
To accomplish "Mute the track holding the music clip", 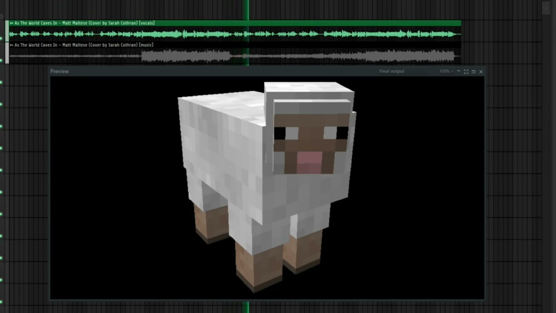I will click(x=1, y=60).
